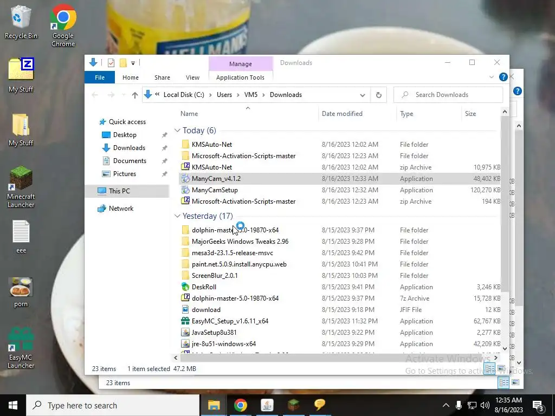The image size is (555, 416).
Task: Open the Recycle Bin desktop icon
Action: tap(21, 22)
